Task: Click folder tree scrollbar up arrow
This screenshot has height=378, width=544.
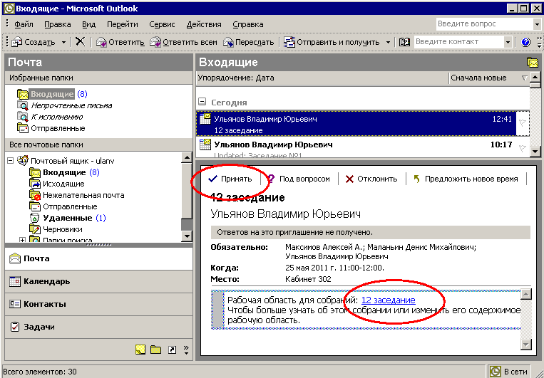Action: pos(187,157)
